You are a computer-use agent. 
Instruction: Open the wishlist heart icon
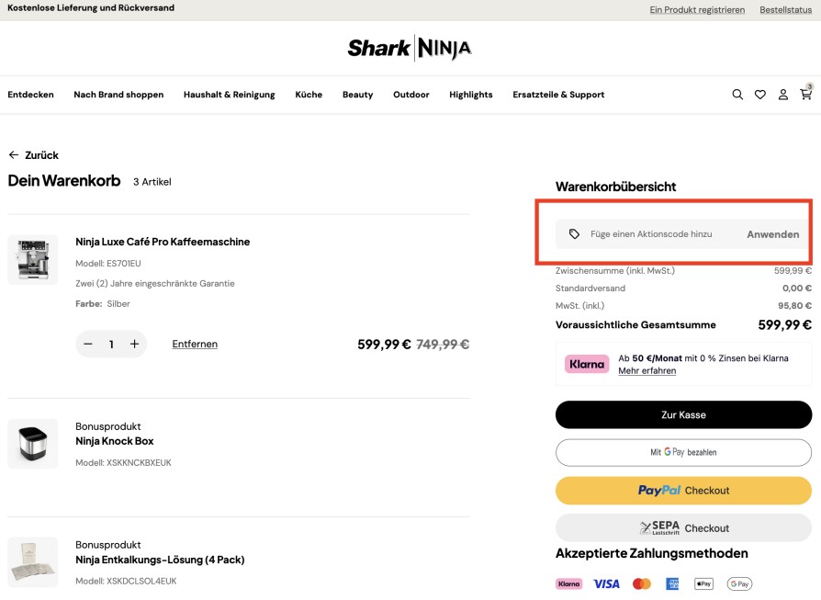(760, 95)
